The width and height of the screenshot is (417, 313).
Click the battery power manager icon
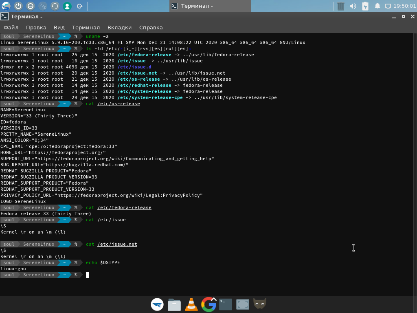pos(365,6)
